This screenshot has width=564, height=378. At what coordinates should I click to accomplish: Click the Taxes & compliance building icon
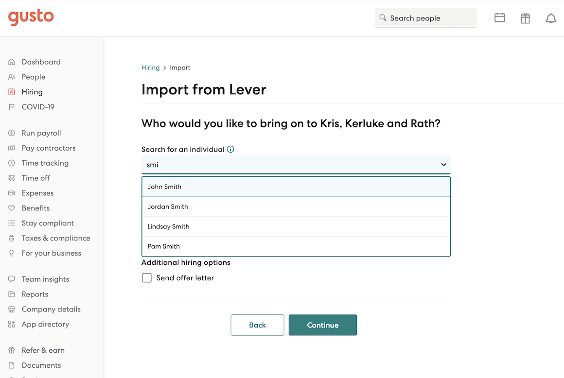pyautogui.click(x=12, y=238)
